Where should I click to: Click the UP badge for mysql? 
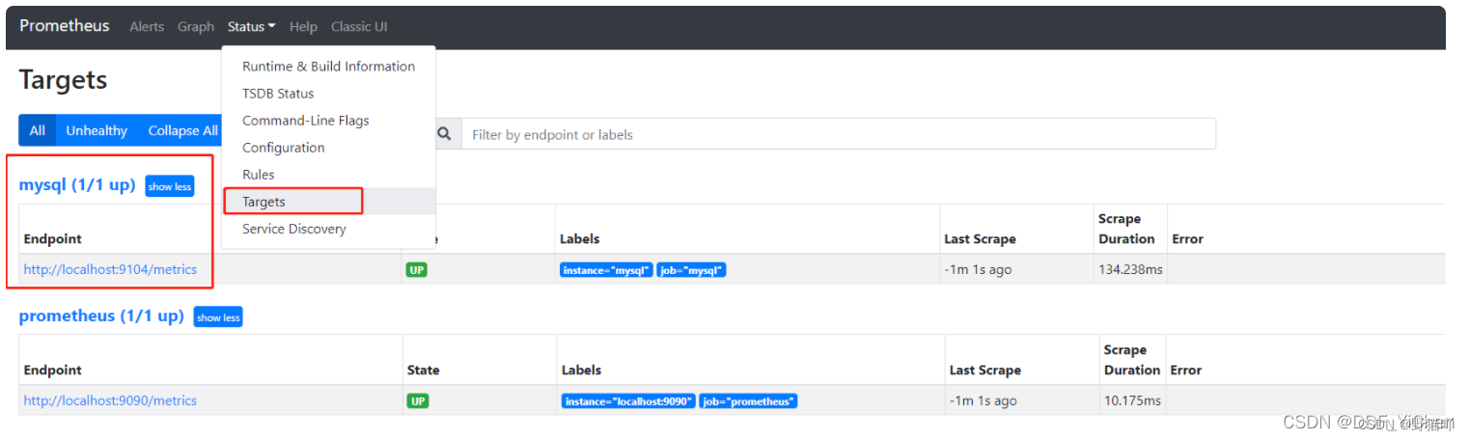click(417, 270)
